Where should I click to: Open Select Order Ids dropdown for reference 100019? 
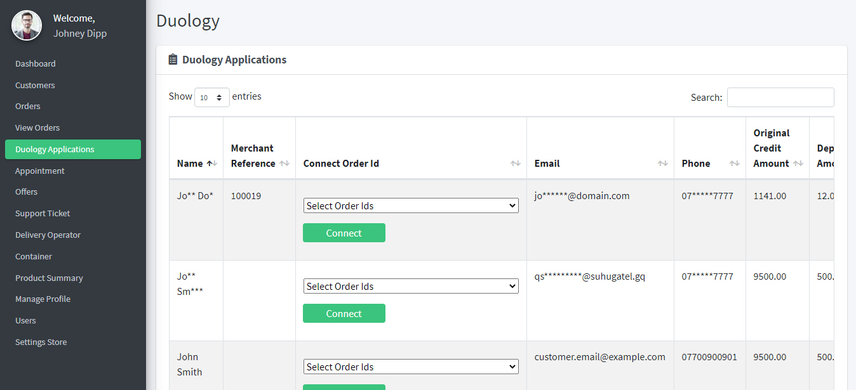click(x=411, y=205)
